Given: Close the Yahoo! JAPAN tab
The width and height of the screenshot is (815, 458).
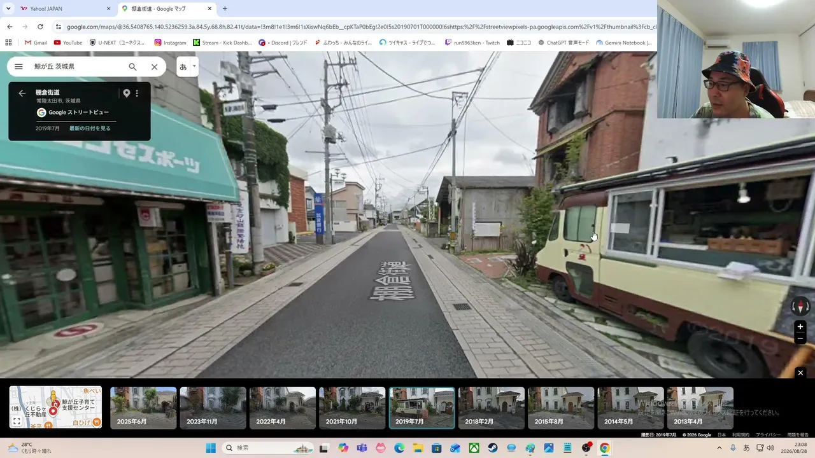Looking at the screenshot, I should tap(108, 9).
